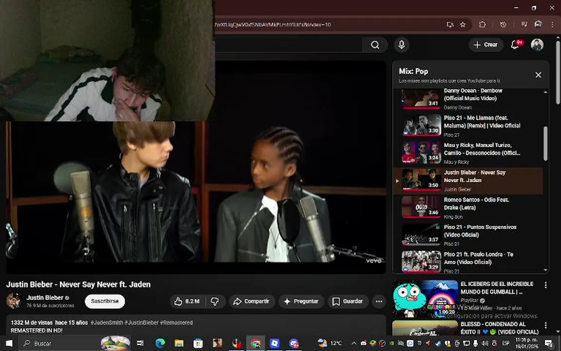Subscribe to Justin Bieber channel

coord(105,301)
